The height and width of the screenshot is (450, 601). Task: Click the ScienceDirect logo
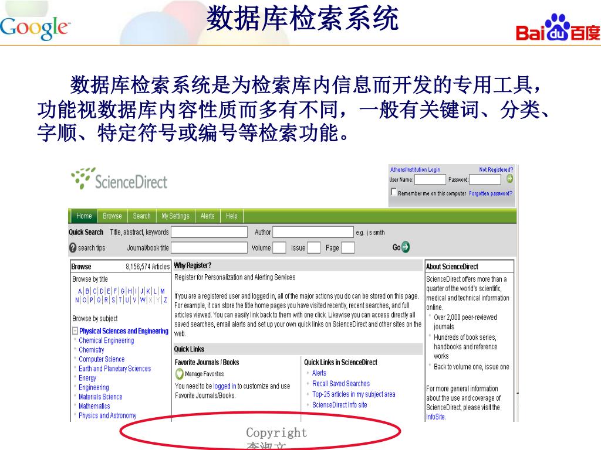119,179
